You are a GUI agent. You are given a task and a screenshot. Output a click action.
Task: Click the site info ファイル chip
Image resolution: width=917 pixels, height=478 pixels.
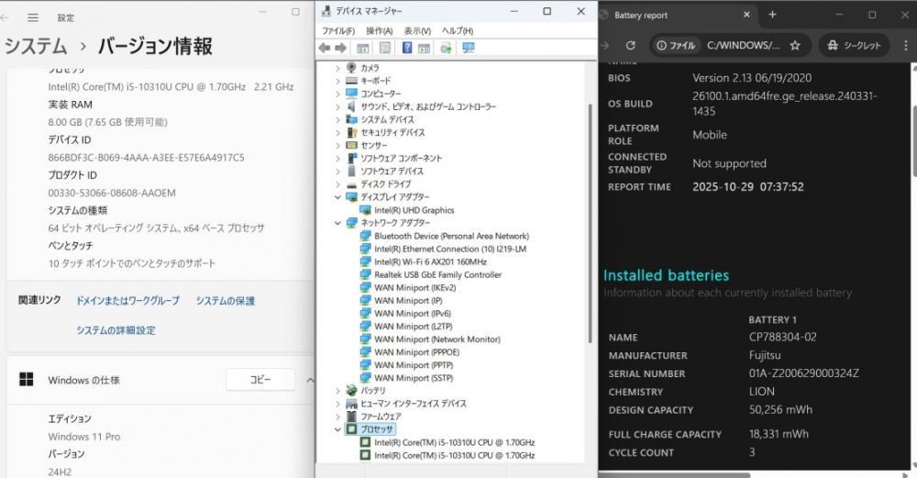click(676, 45)
